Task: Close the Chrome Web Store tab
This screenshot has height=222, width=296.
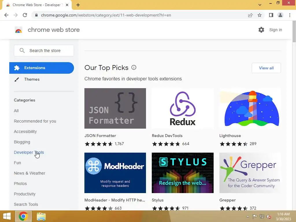Action: point(67,5)
